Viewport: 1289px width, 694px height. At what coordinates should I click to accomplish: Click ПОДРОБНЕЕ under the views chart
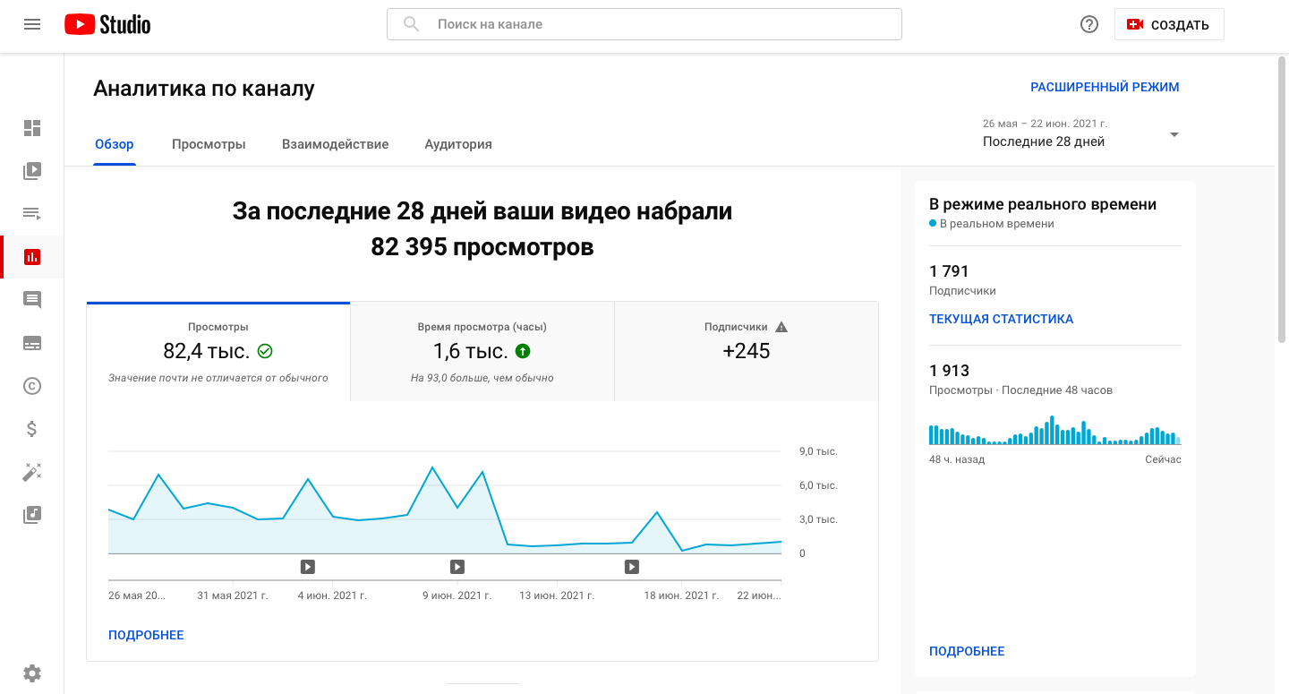point(146,635)
